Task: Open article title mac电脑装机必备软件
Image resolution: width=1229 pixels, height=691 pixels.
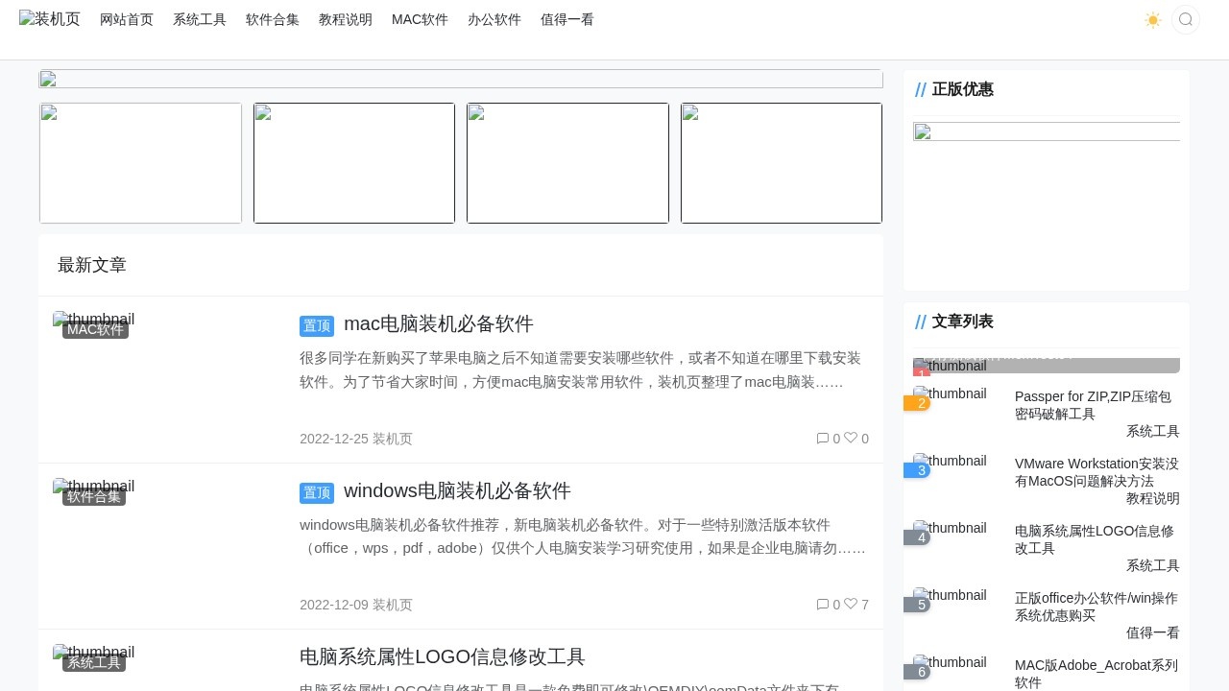Action: (x=438, y=323)
